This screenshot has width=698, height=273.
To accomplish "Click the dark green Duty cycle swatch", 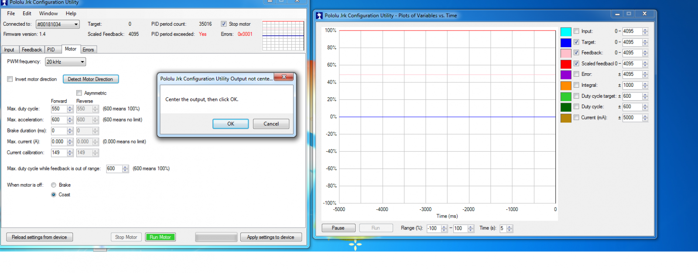I will click(x=566, y=107).
